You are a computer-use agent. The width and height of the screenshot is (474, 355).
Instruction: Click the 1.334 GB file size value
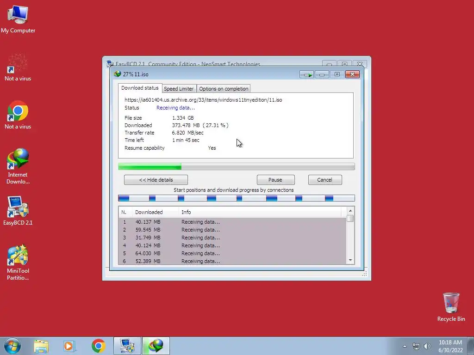[183, 118]
